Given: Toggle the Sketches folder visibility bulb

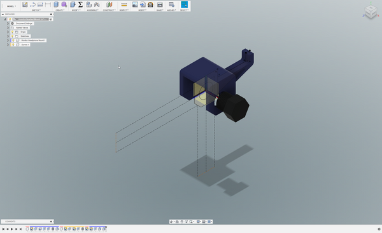Looking at the screenshot, I should coord(12,36).
